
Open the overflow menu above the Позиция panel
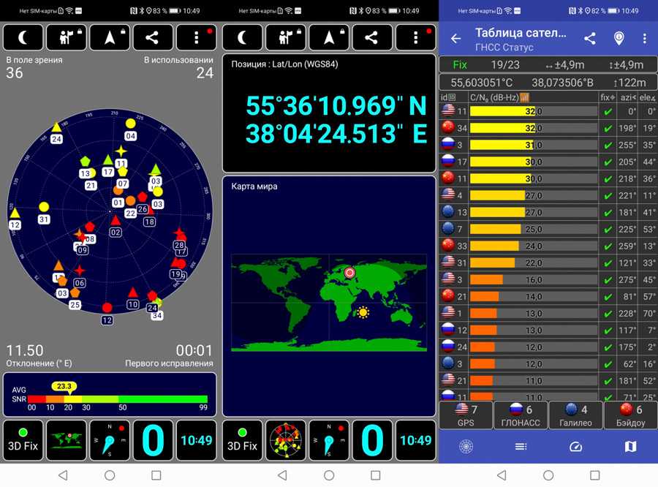point(415,37)
